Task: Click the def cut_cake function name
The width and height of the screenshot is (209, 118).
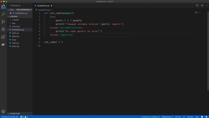Action: click(x=56, y=13)
